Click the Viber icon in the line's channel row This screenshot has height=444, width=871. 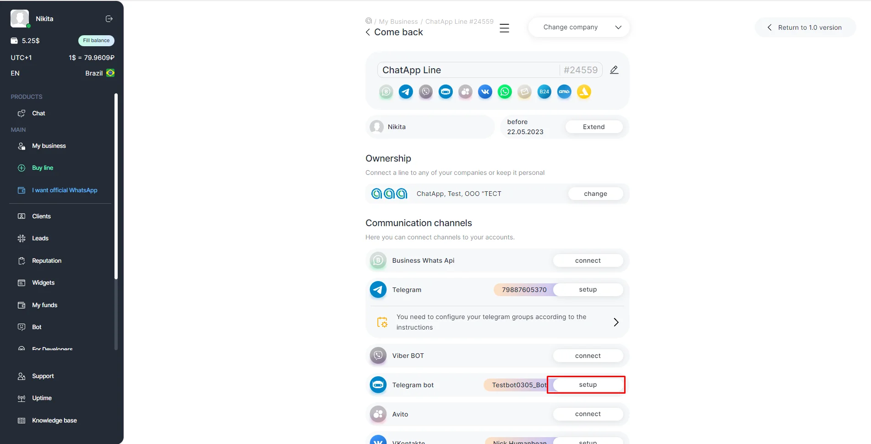(x=426, y=92)
